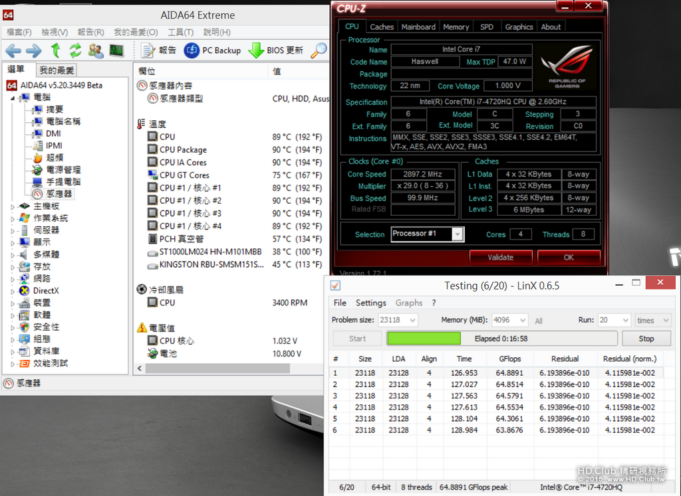Open the Processor #1 selection dropdown

click(x=458, y=234)
